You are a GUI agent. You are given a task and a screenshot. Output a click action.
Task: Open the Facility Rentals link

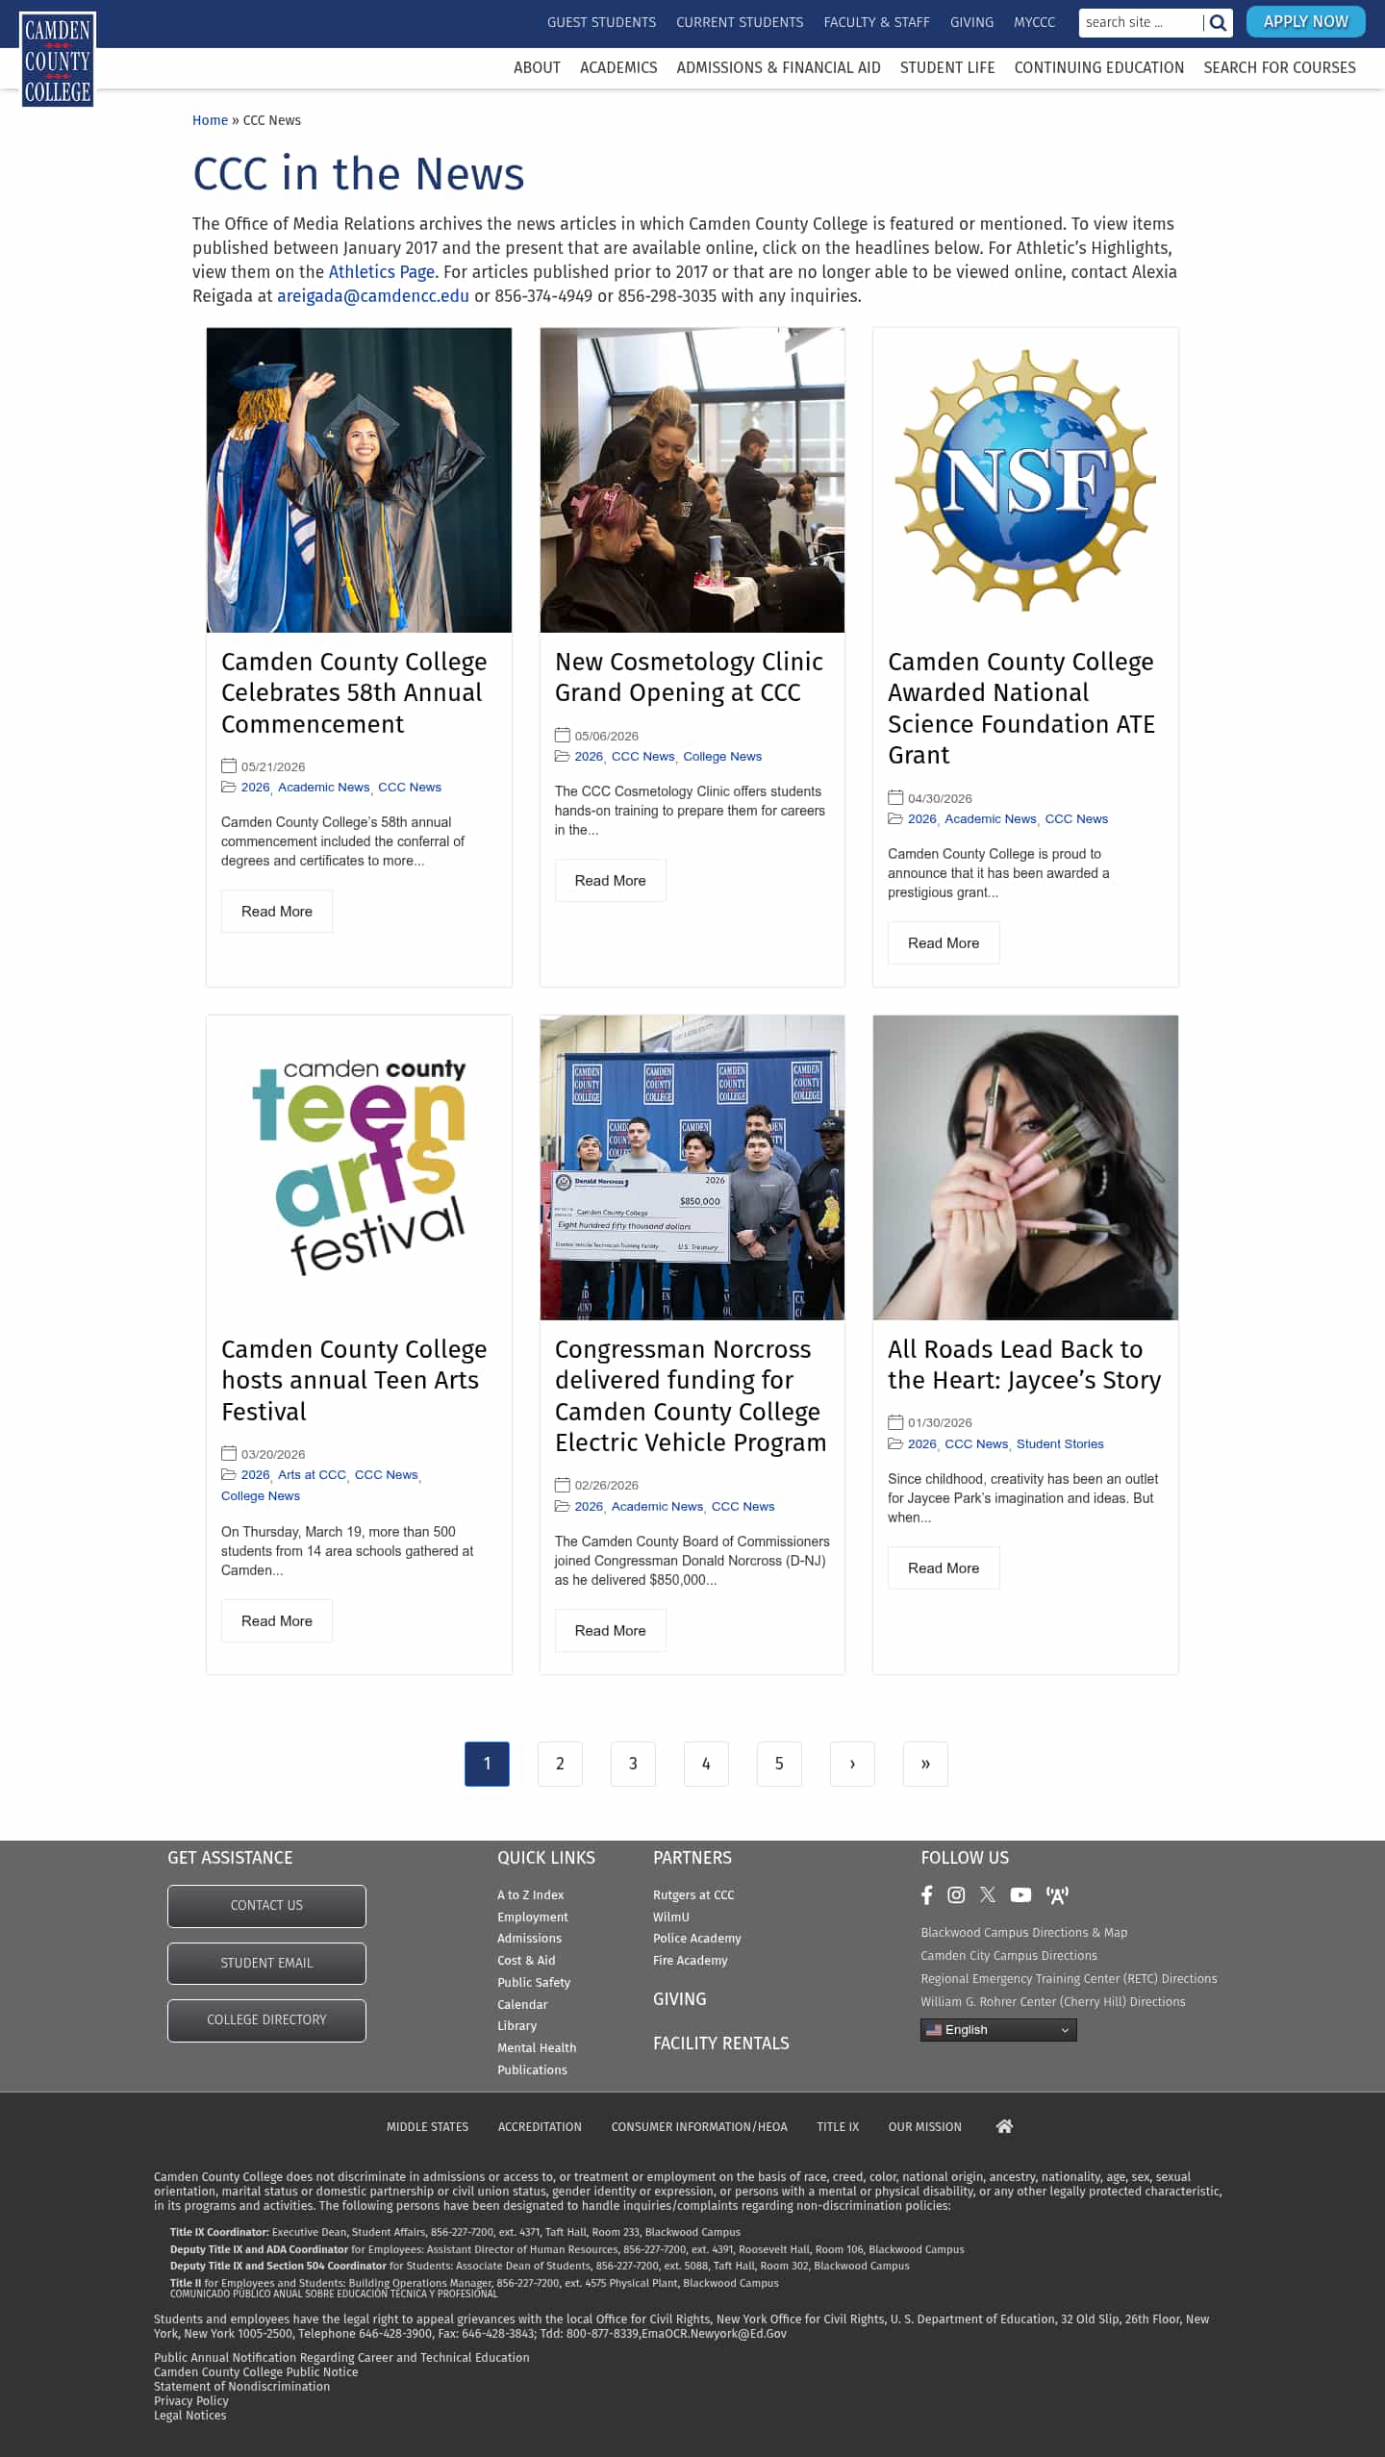point(720,2043)
